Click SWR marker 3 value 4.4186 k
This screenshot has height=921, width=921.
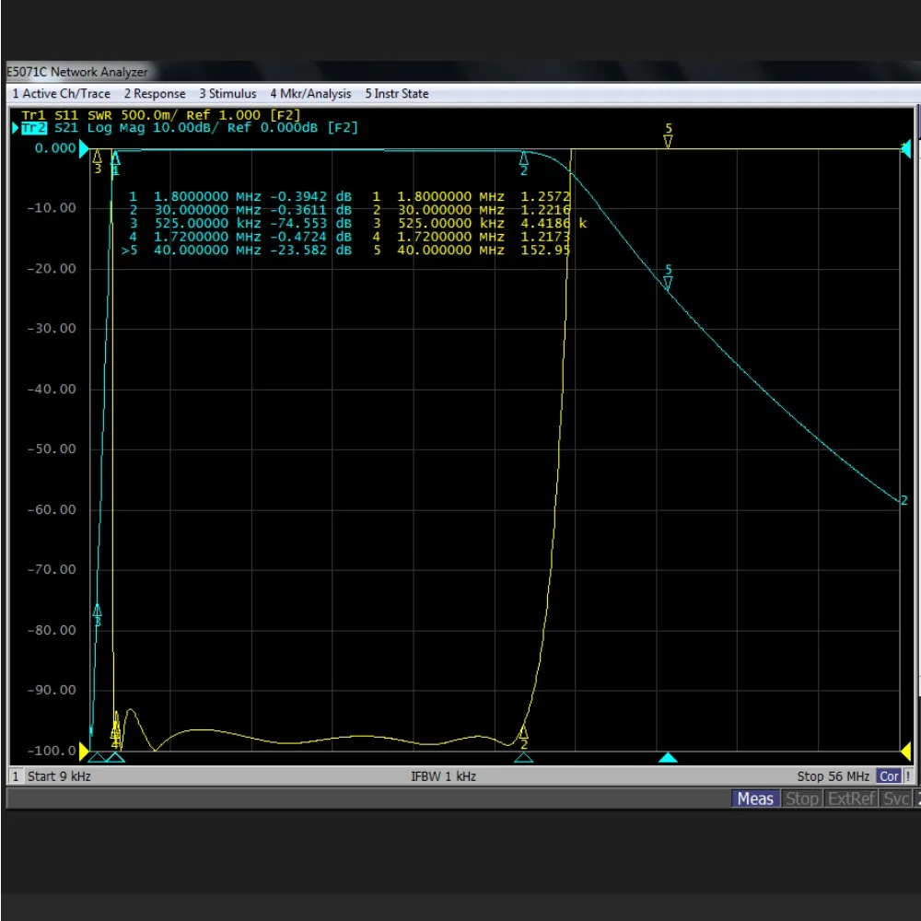pos(554,224)
